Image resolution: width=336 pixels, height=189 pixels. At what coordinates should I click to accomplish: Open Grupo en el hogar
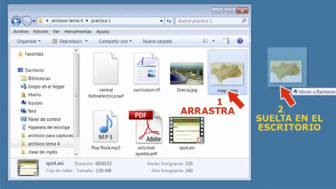[x=42, y=86]
